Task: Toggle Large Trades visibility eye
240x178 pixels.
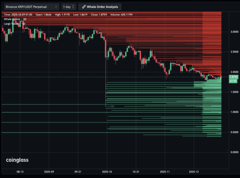Action: [x=24, y=24]
